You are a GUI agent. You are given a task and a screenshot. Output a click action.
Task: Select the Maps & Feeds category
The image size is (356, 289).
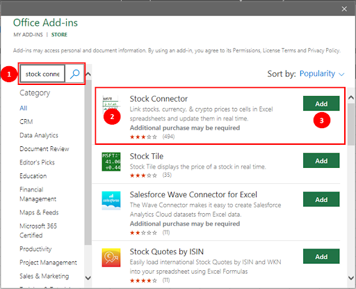39,212
